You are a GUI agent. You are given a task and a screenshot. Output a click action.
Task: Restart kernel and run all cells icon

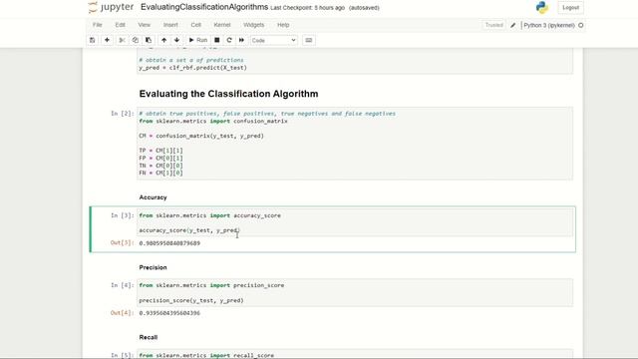coord(241,40)
